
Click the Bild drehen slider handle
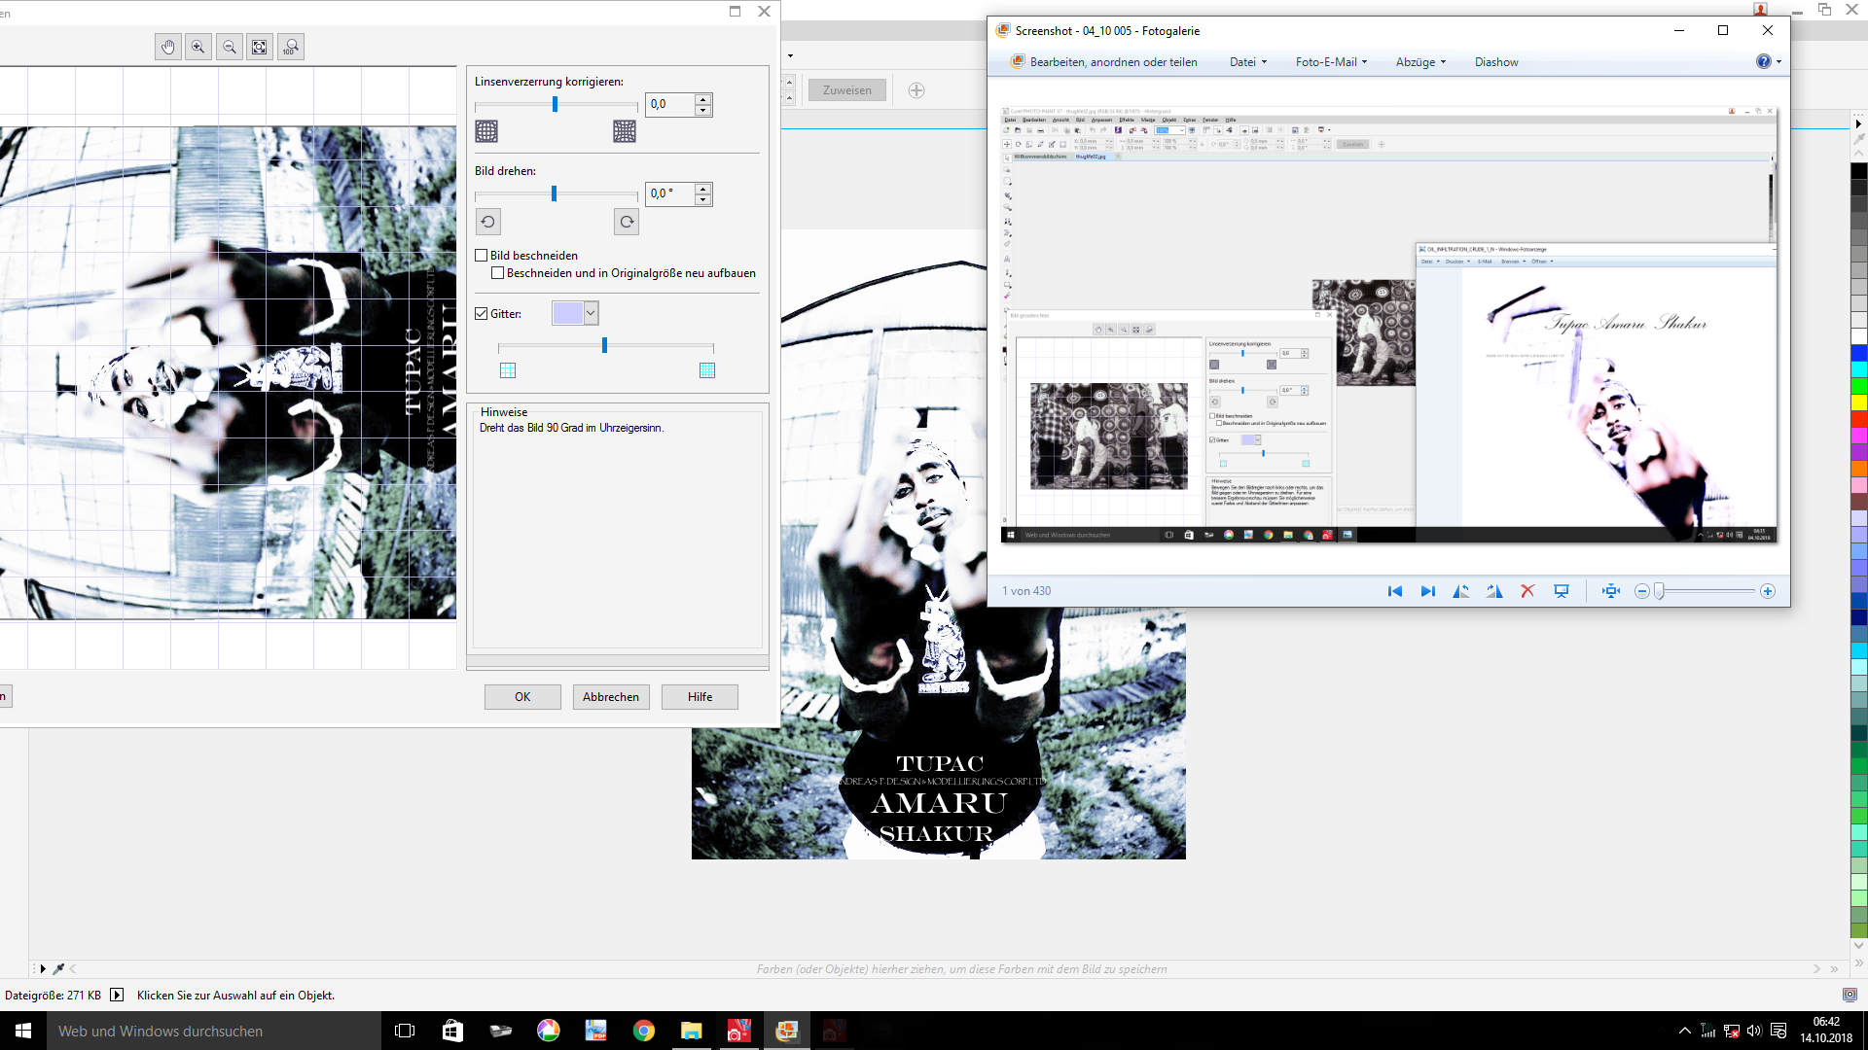[x=555, y=193]
